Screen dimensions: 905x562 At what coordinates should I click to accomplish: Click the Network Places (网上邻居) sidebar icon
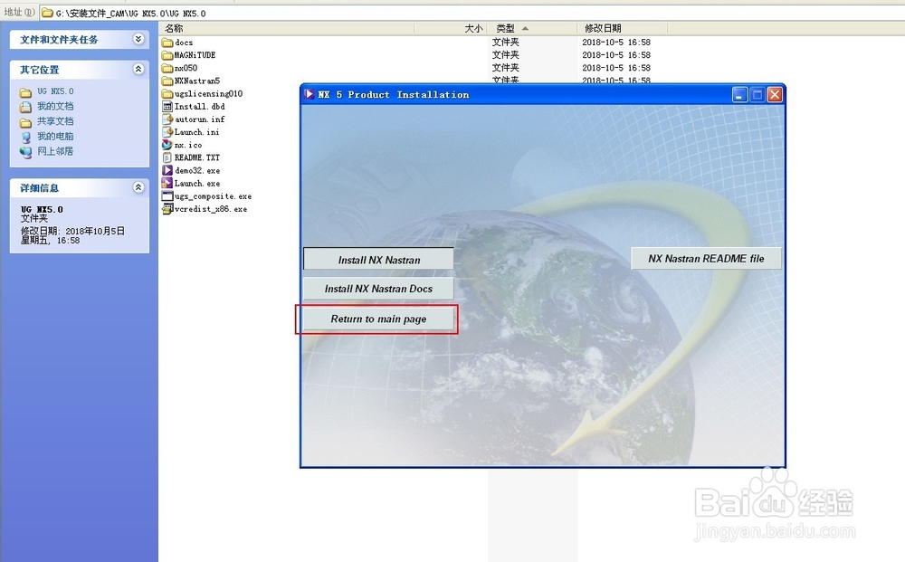click(25, 152)
